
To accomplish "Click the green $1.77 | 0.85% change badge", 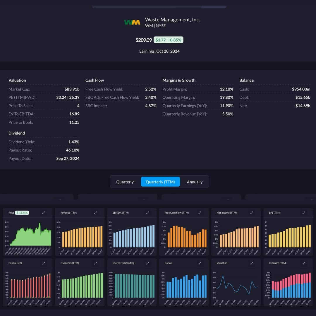I will click(169, 40).
